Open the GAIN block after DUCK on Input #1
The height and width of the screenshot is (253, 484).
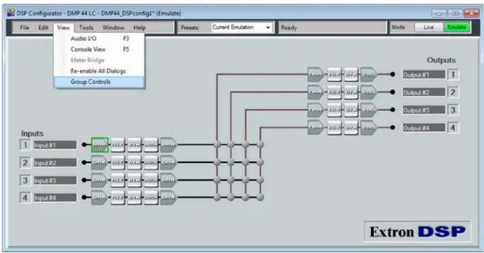pyautogui.click(x=169, y=145)
